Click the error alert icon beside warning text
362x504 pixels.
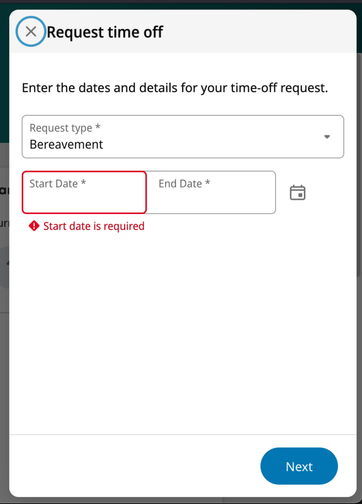click(33, 225)
